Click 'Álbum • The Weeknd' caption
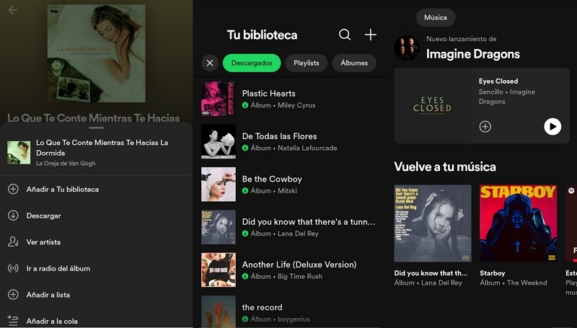This screenshot has height=328, width=577. coord(514,283)
